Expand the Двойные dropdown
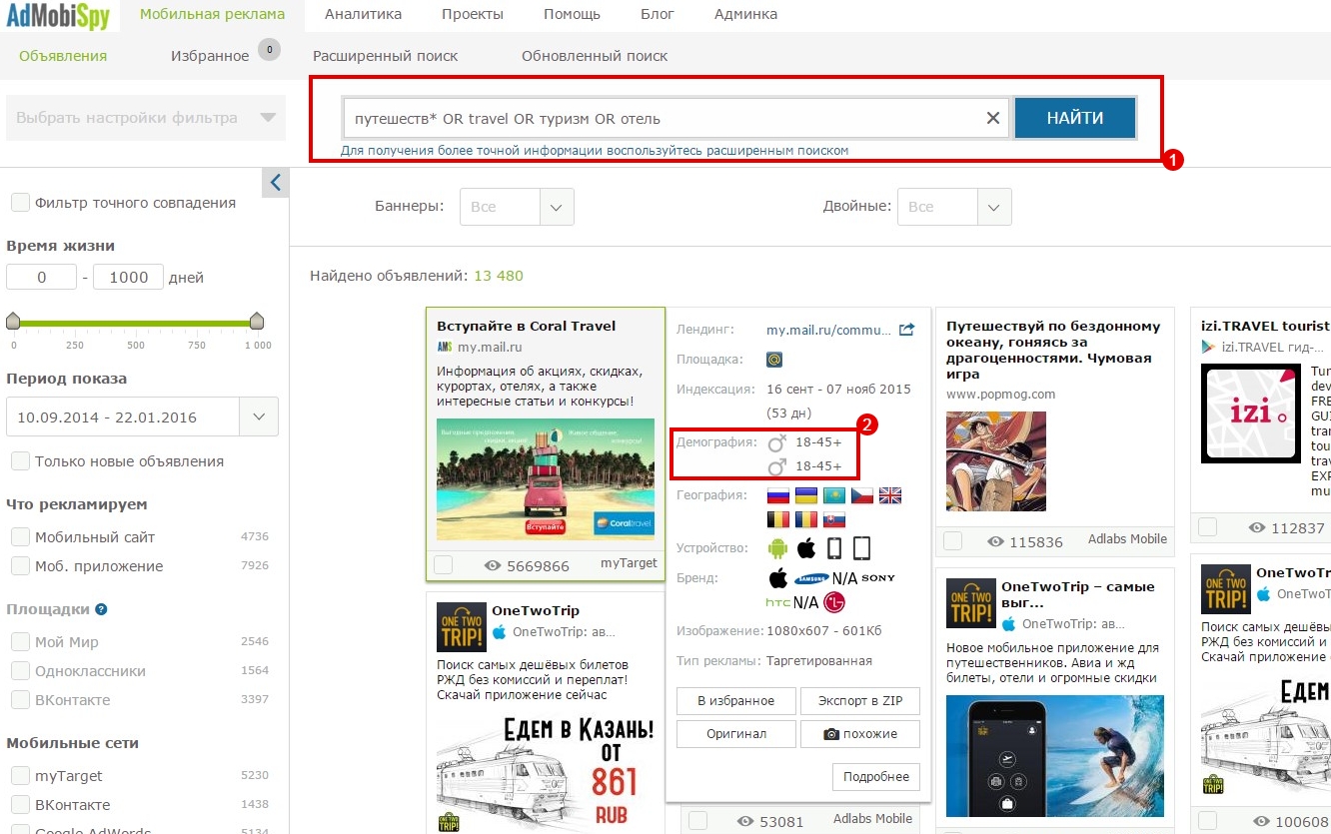1331x834 pixels. [x=954, y=207]
